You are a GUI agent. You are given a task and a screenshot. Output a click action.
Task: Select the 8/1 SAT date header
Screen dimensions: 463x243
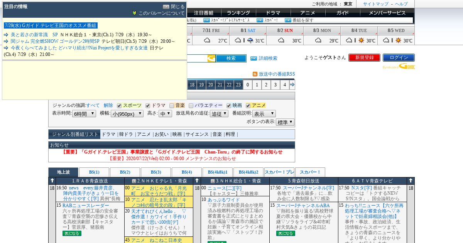click(248, 30)
